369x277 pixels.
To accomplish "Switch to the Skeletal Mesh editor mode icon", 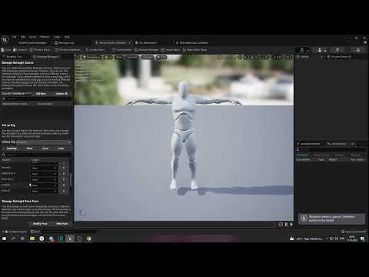I will 320,50.
